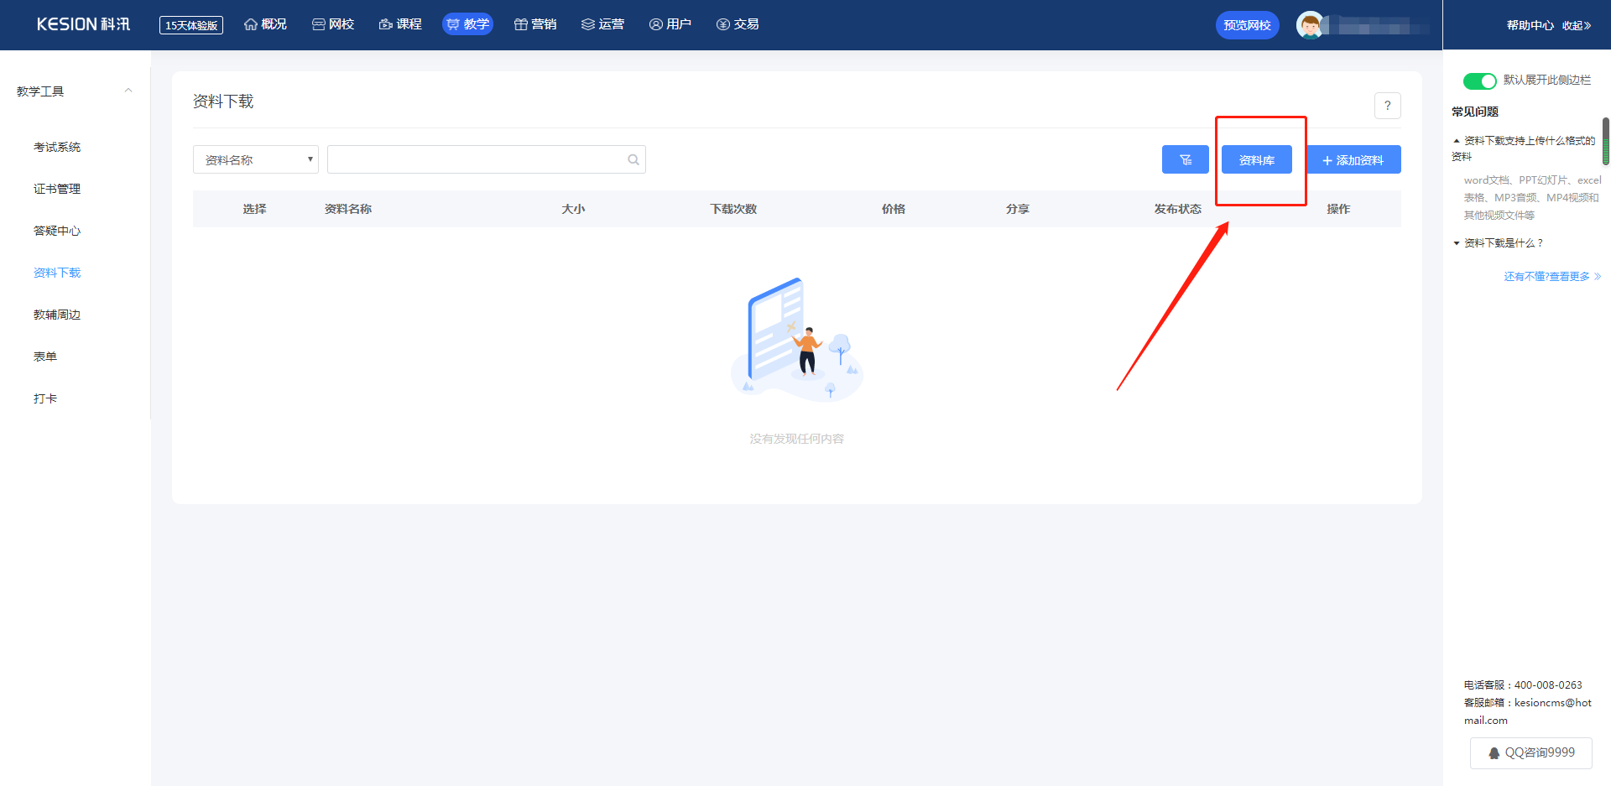Viewport: 1611px width, 786px height.
Task: Open the 资料名称 search-type dropdown
Action: pyautogui.click(x=256, y=159)
